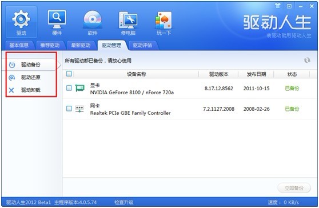
Task: Click 已备份 status for the 网卡 row
Action: [292, 109]
